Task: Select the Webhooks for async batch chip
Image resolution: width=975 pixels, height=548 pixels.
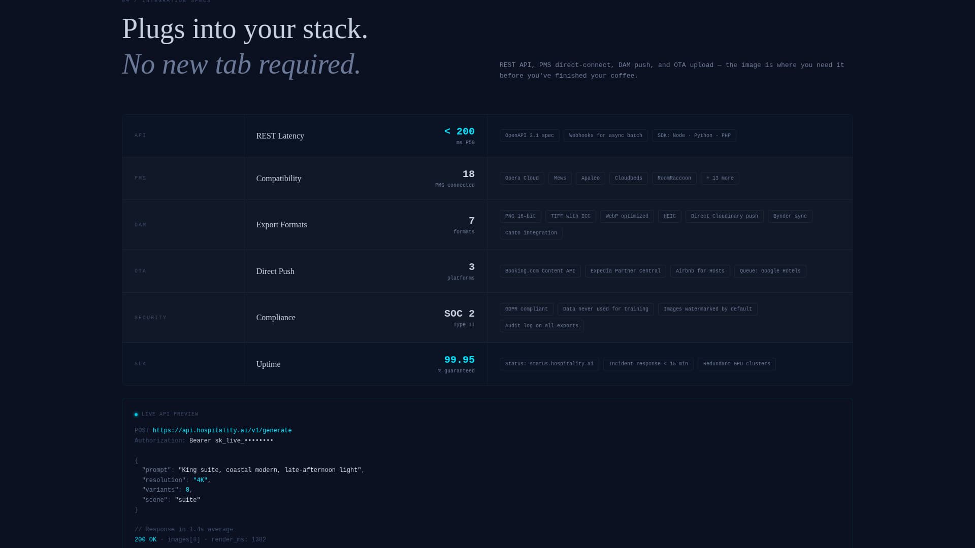Action: pyautogui.click(x=605, y=135)
